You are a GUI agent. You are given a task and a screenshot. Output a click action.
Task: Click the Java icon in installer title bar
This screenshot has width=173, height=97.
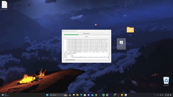click(63, 31)
